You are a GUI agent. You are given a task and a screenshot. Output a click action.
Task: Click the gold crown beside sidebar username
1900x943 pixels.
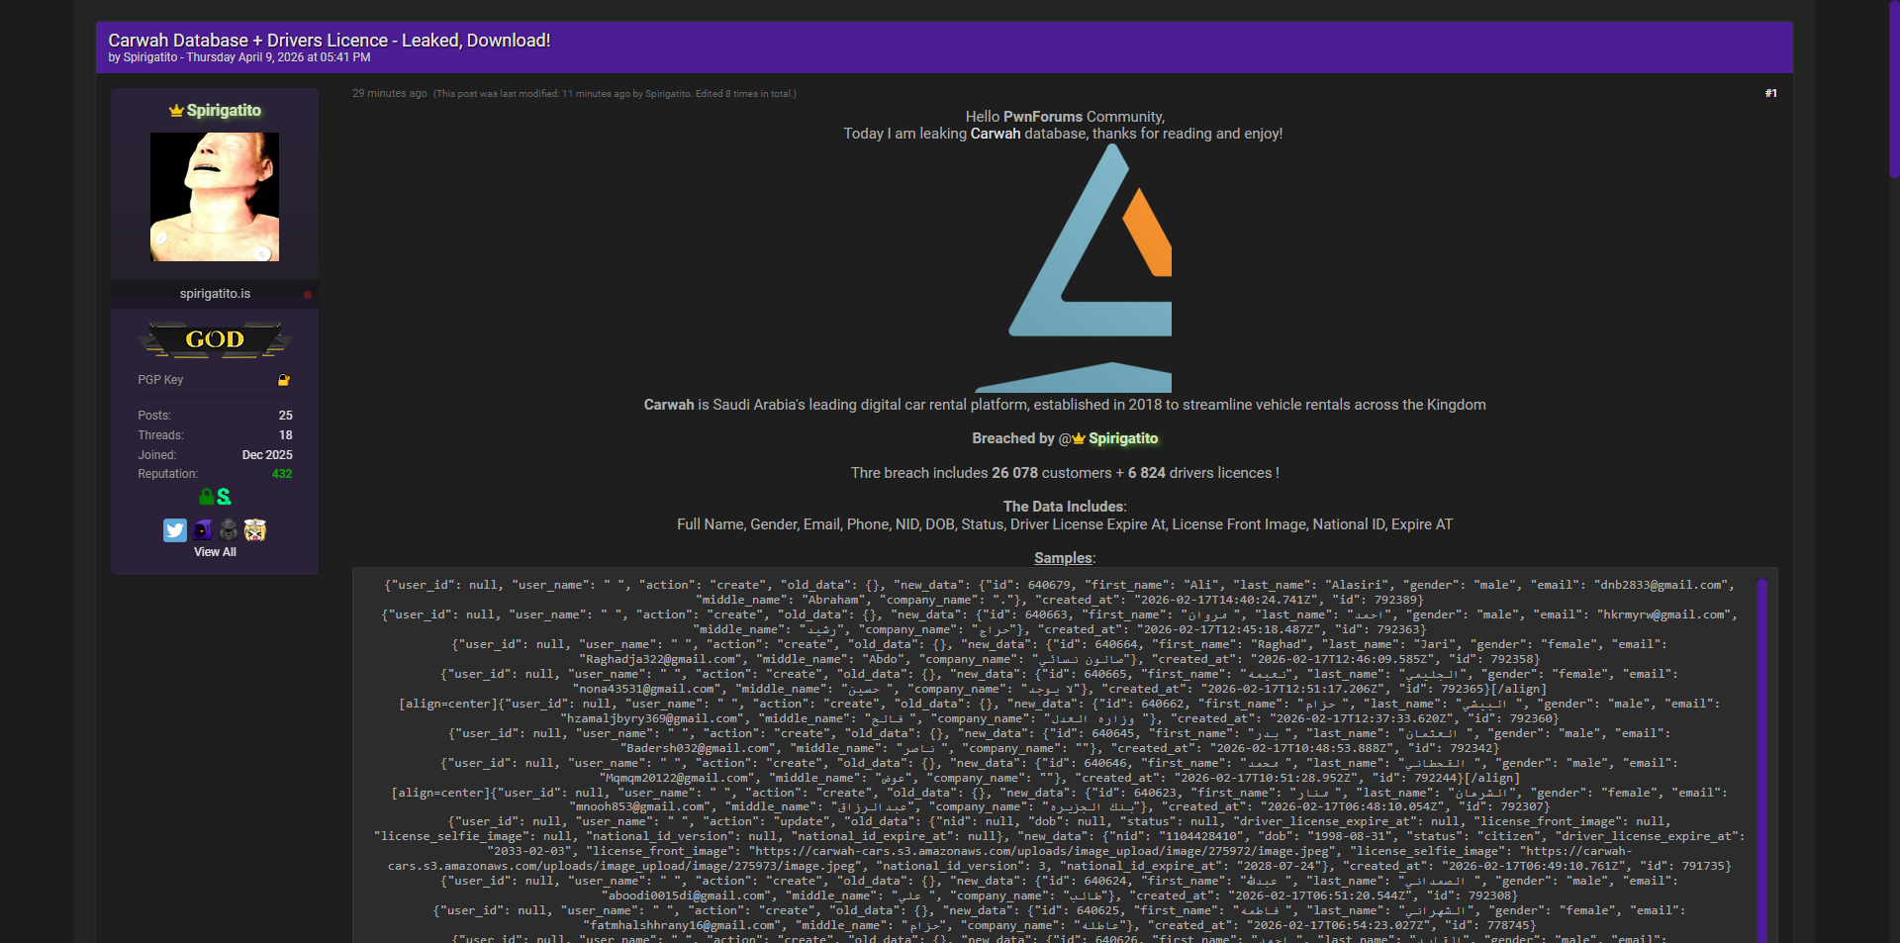[x=176, y=111]
